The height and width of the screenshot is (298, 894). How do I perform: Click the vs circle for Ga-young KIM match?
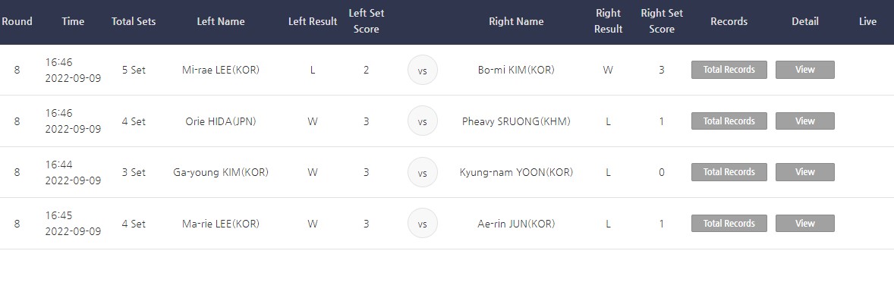pos(423,172)
